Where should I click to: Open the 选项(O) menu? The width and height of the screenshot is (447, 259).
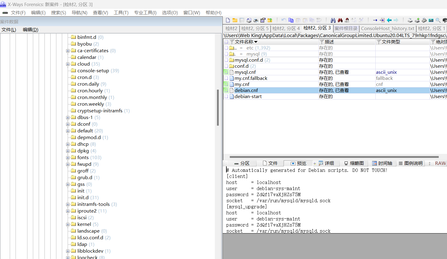[x=170, y=13]
